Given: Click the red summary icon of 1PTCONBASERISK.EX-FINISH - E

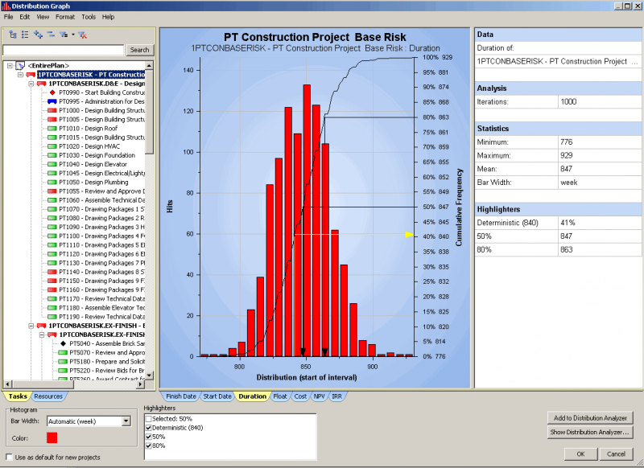Looking at the screenshot, I should 42,326.
